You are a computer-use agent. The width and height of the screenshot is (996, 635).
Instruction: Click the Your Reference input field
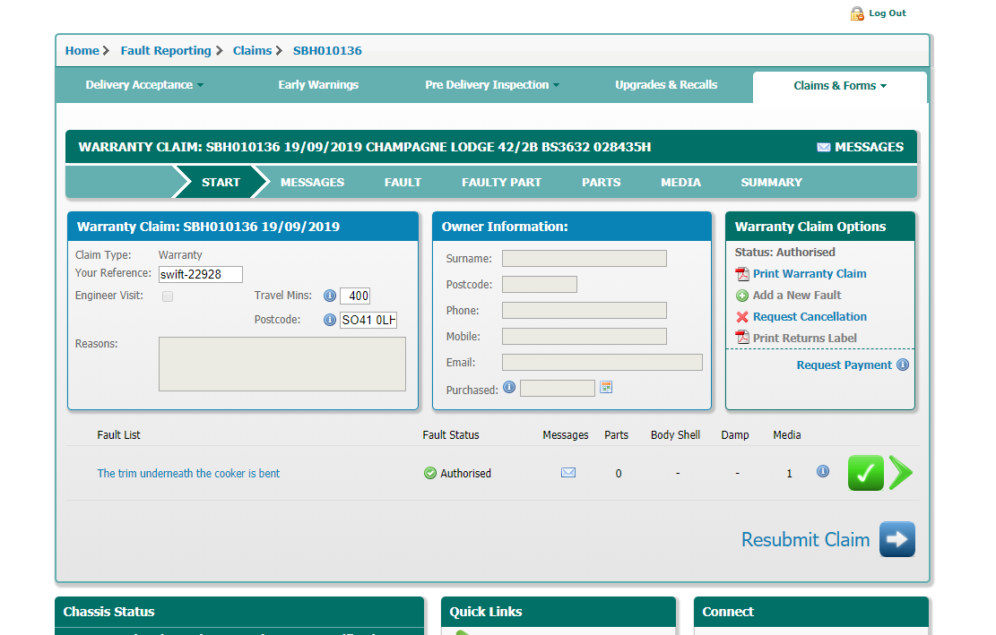pyautogui.click(x=201, y=275)
